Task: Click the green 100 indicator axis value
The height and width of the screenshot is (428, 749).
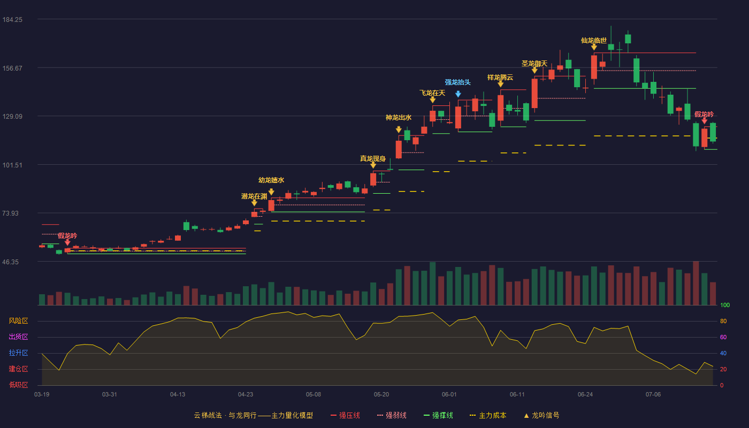Action: (725, 305)
